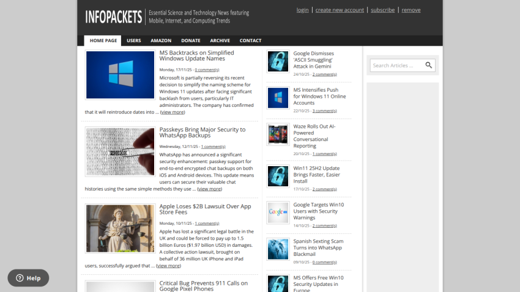This screenshot has height=292, width=520.
Task: Open MS Offers Free Win10 padlock thumbnail
Action: tap(278, 283)
